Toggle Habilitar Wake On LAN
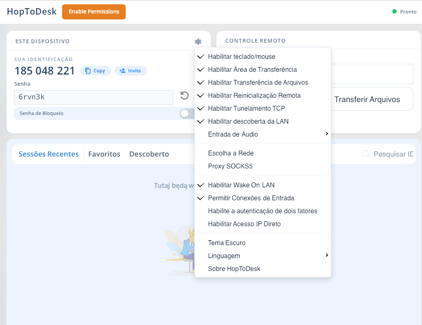This screenshot has width=422, height=325. click(263, 185)
